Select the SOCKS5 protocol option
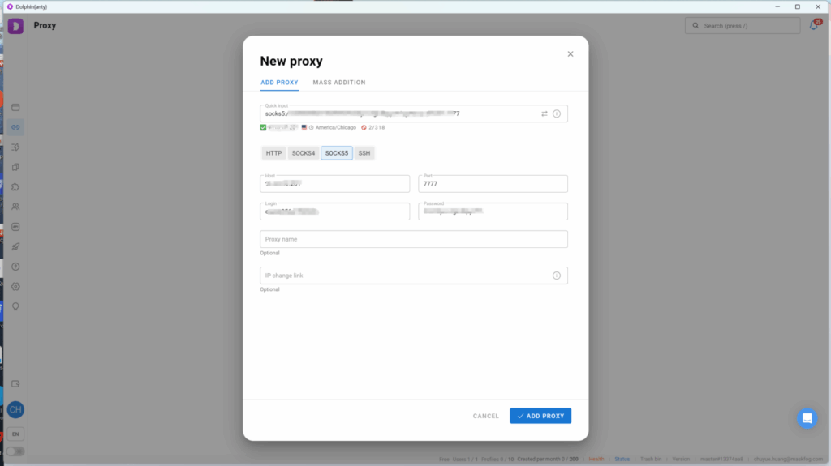The image size is (831, 466). [x=337, y=153]
